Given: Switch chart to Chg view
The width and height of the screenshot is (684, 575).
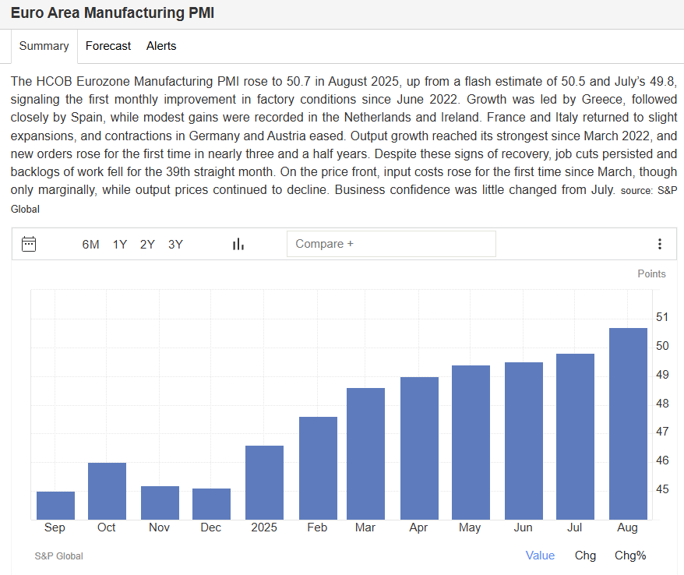Looking at the screenshot, I should [x=585, y=555].
